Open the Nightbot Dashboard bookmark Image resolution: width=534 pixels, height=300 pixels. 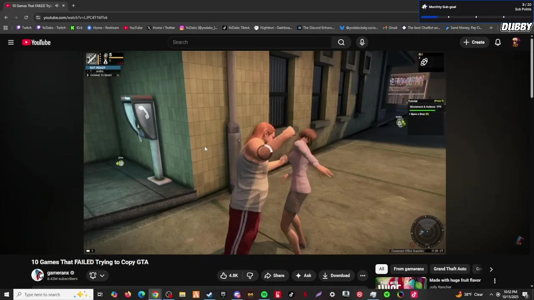coord(273,28)
